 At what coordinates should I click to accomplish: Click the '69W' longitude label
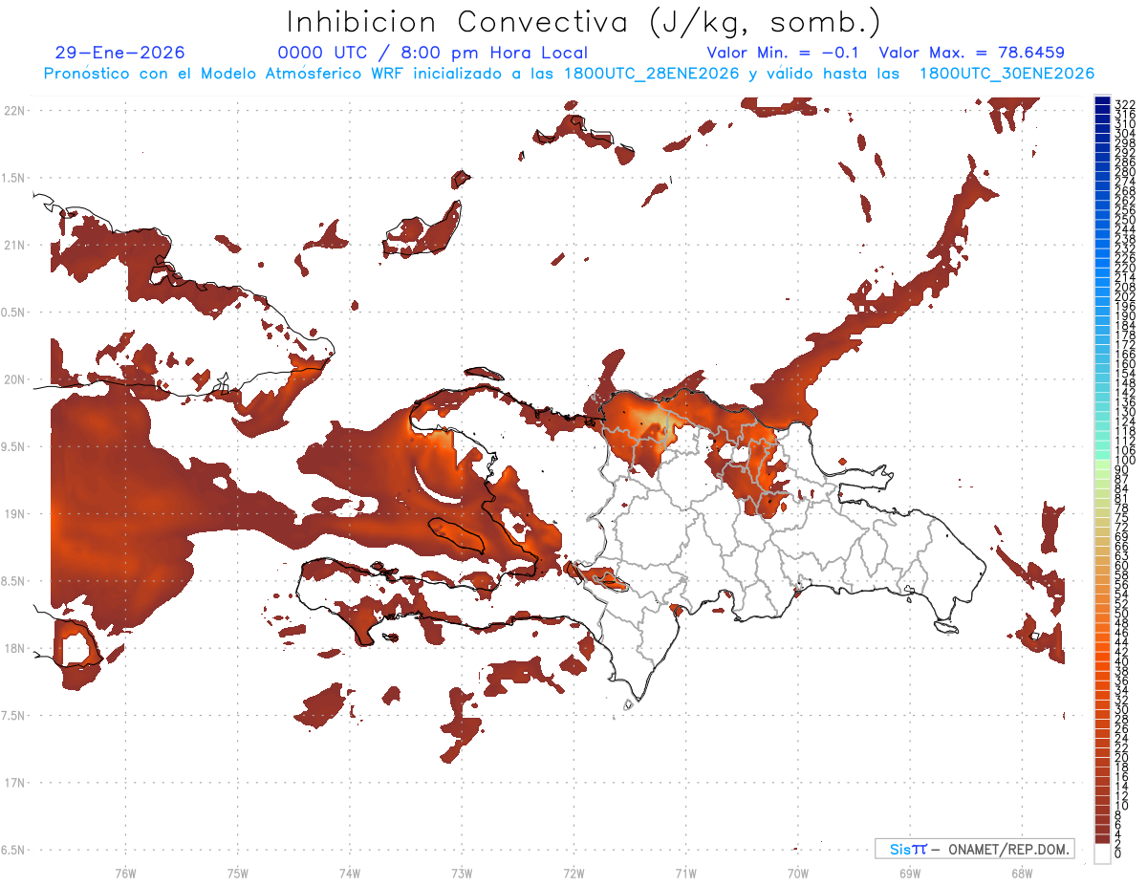[x=909, y=873]
